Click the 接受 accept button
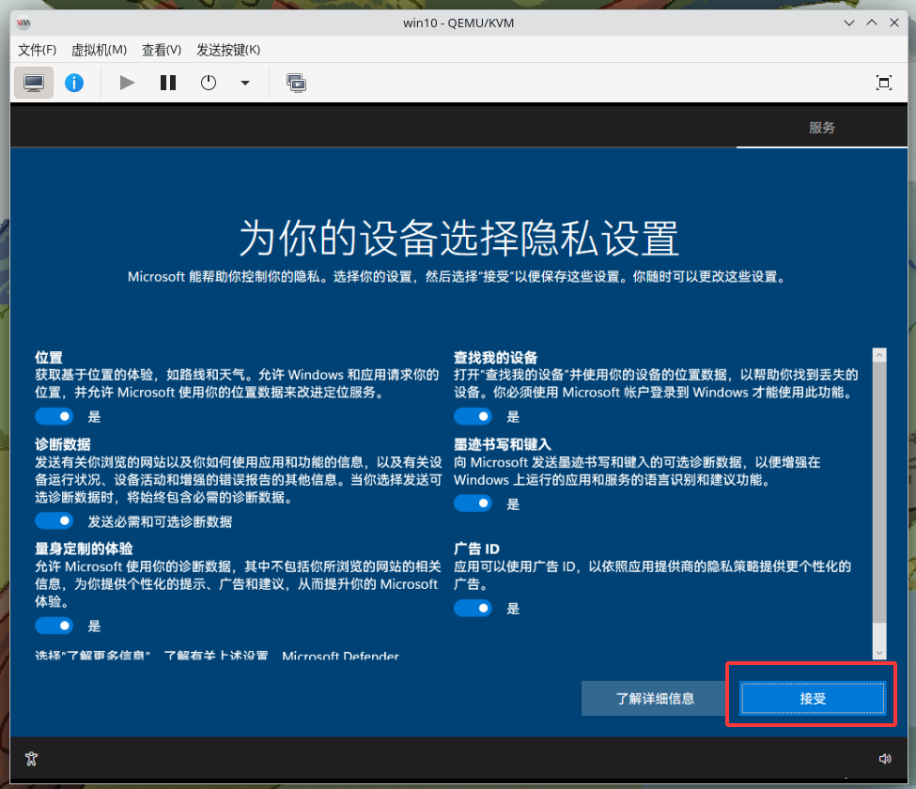This screenshot has height=789, width=916. [x=813, y=699]
